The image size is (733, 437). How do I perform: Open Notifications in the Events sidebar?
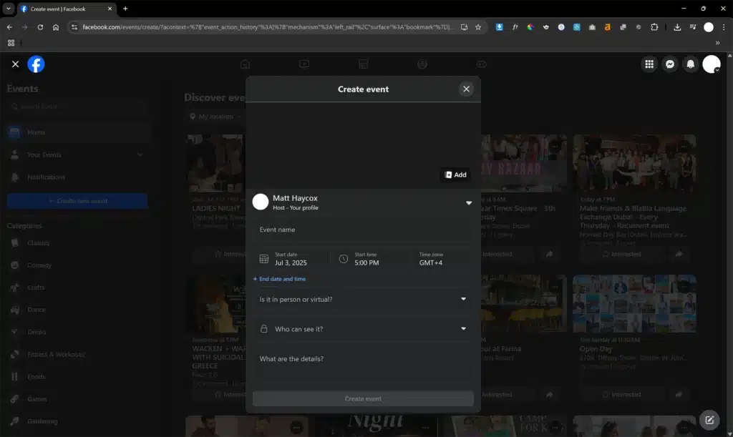pos(77,177)
